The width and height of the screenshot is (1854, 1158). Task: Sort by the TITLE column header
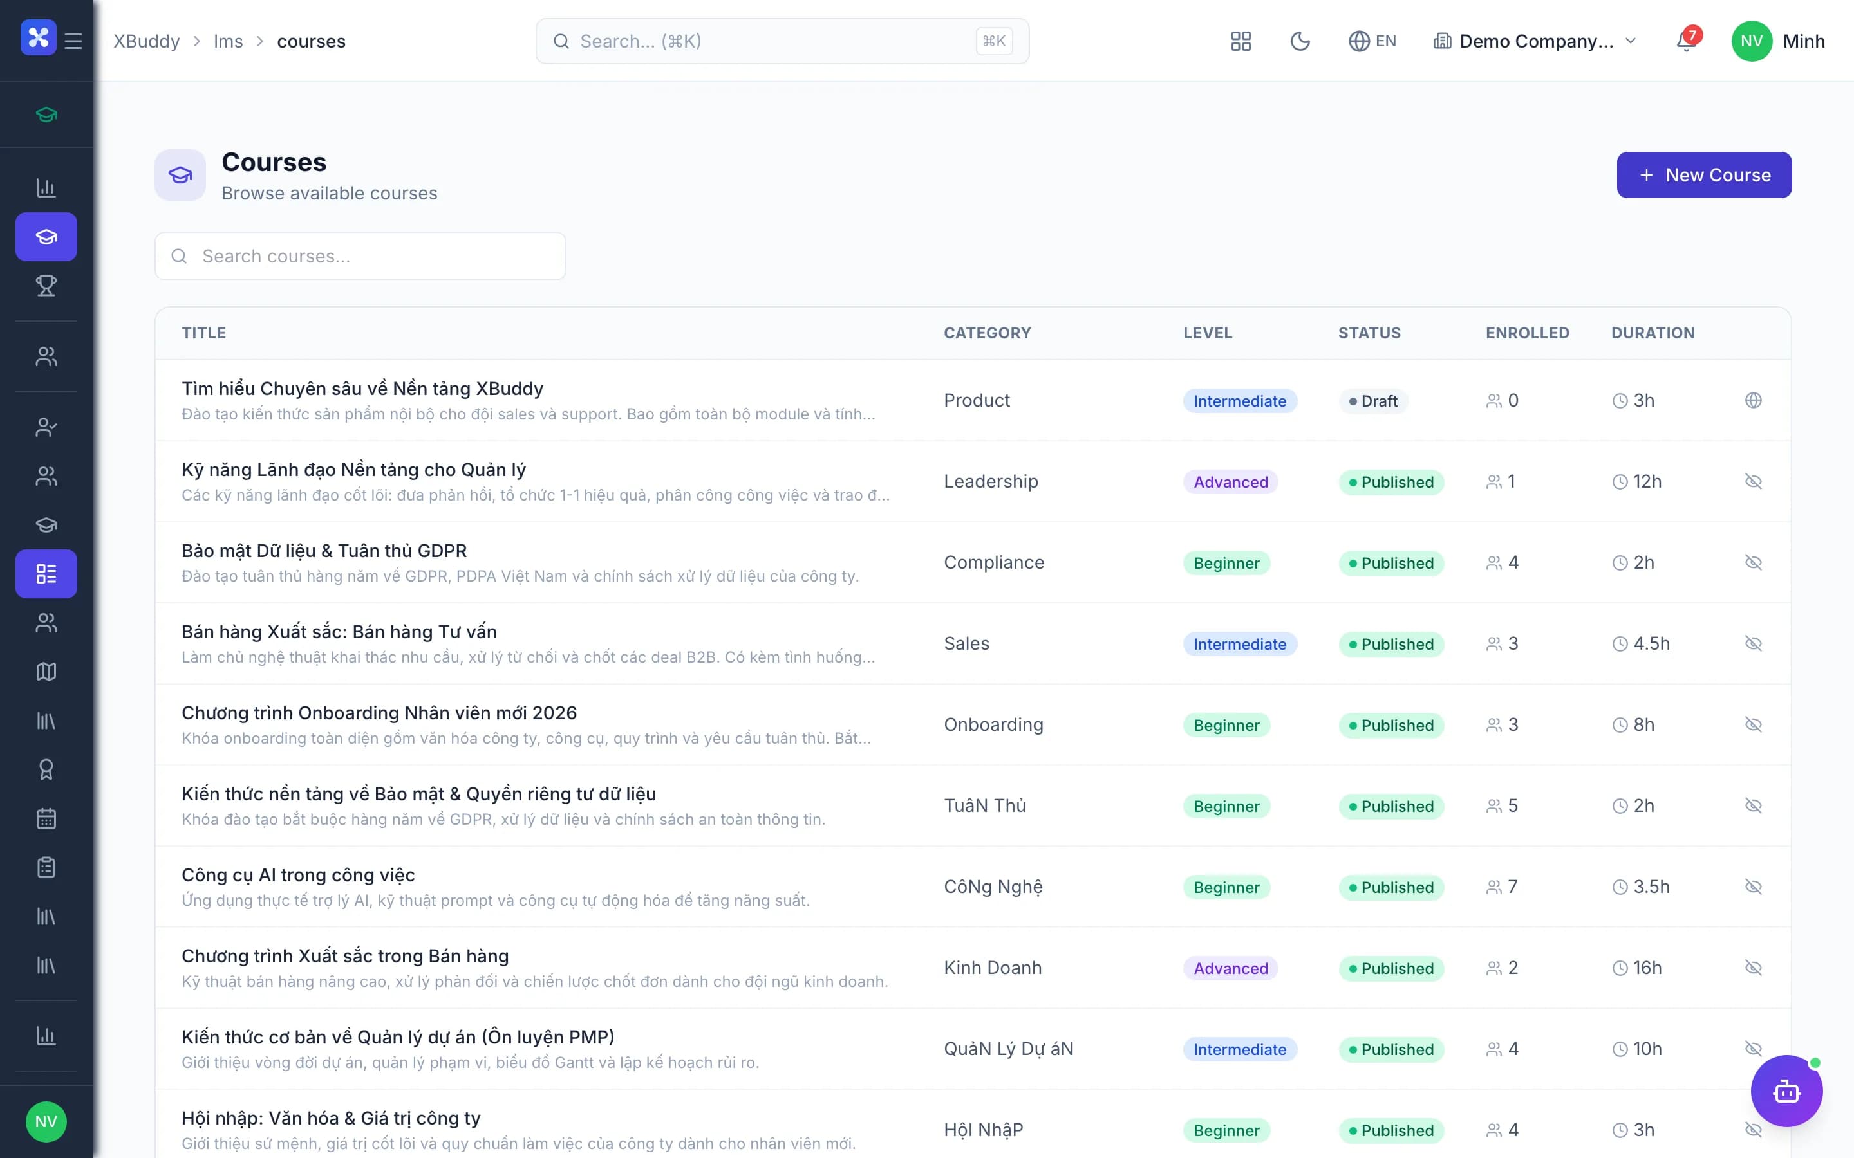pyautogui.click(x=204, y=333)
